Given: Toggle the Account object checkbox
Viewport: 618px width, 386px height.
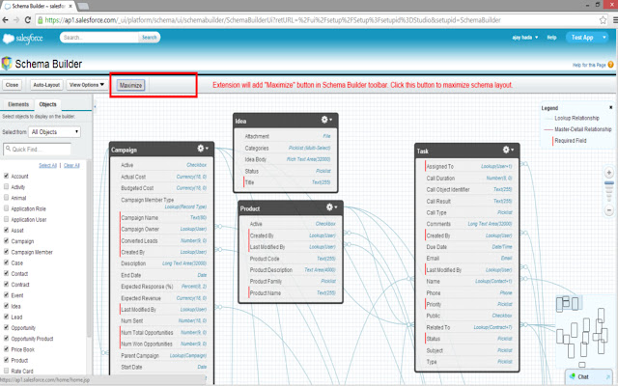Looking at the screenshot, I should click(7, 176).
